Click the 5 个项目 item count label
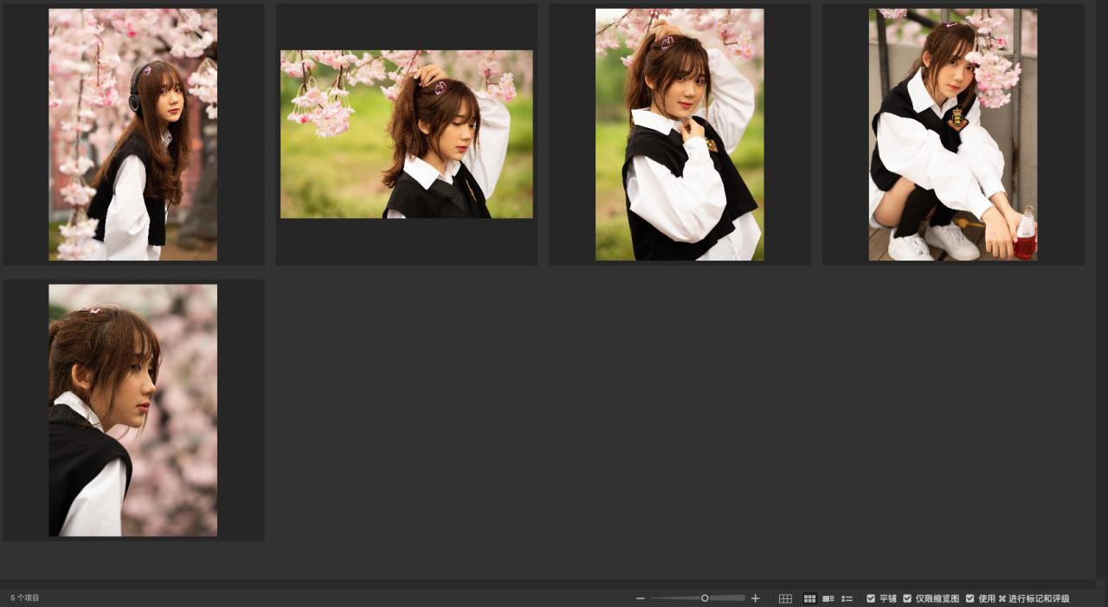Image resolution: width=1108 pixels, height=607 pixels. click(25, 598)
